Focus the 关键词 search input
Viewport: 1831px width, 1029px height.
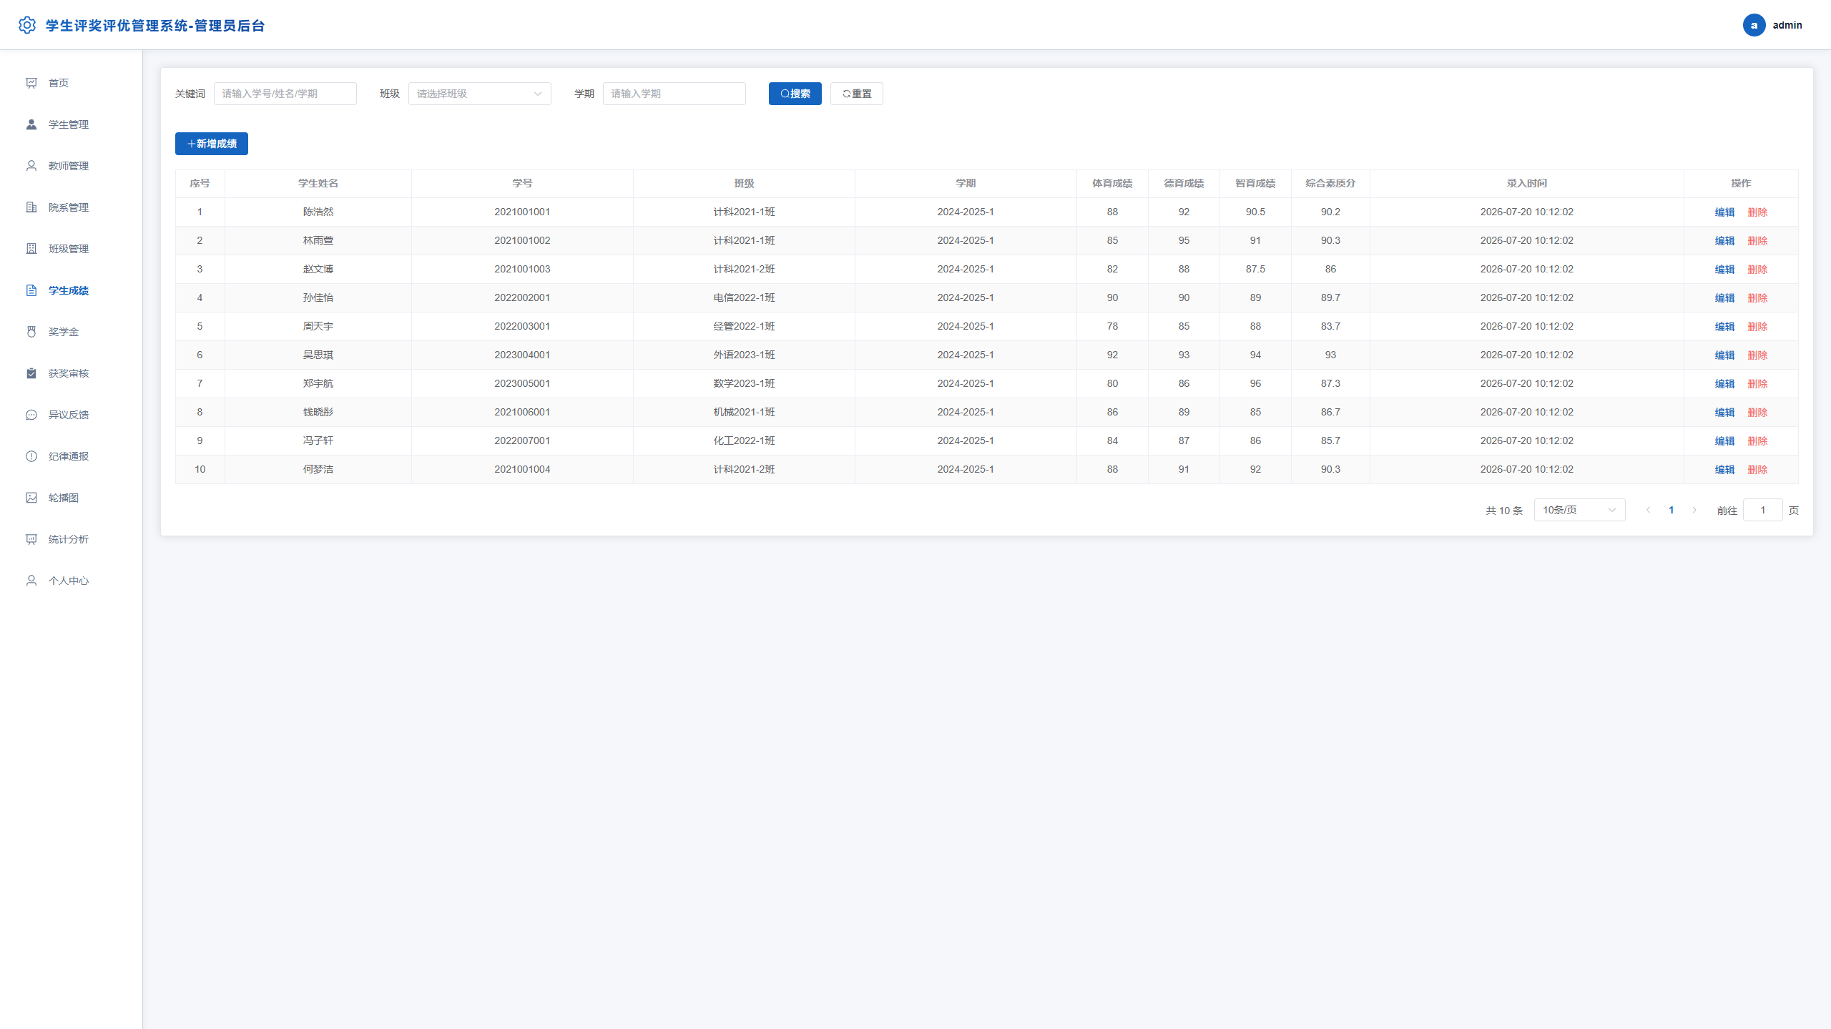[285, 94]
